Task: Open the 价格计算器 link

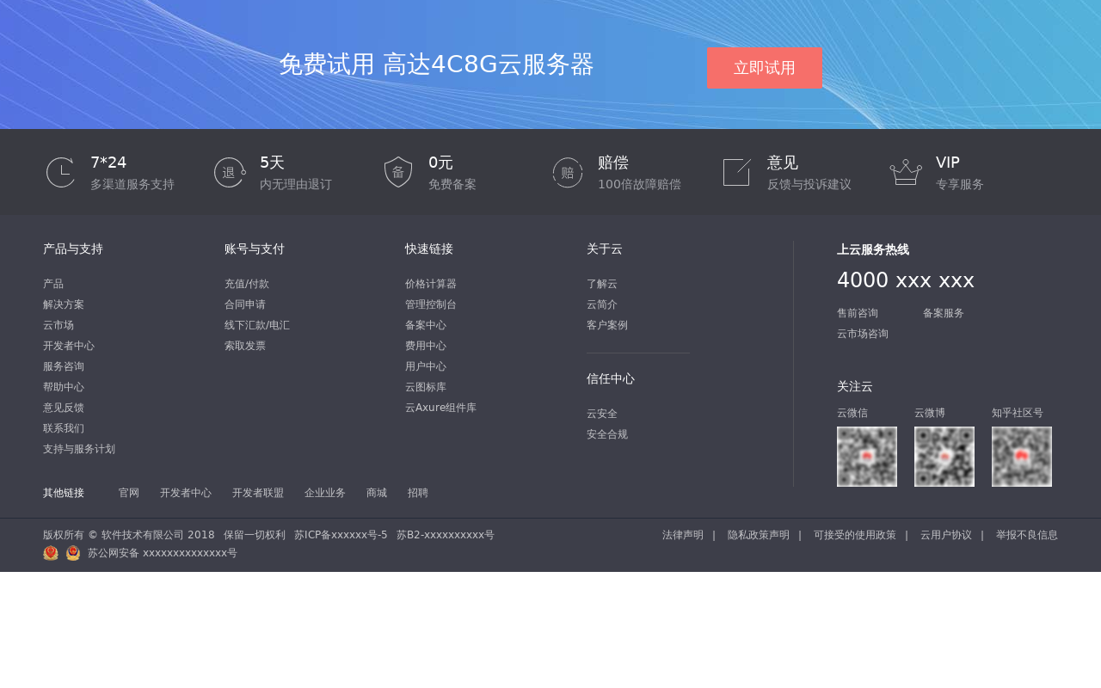Action: [x=430, y=283]
